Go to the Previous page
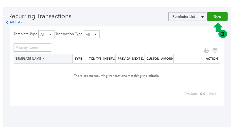The width and height of the screenshot is (235, 135). (x=191, y=94)
